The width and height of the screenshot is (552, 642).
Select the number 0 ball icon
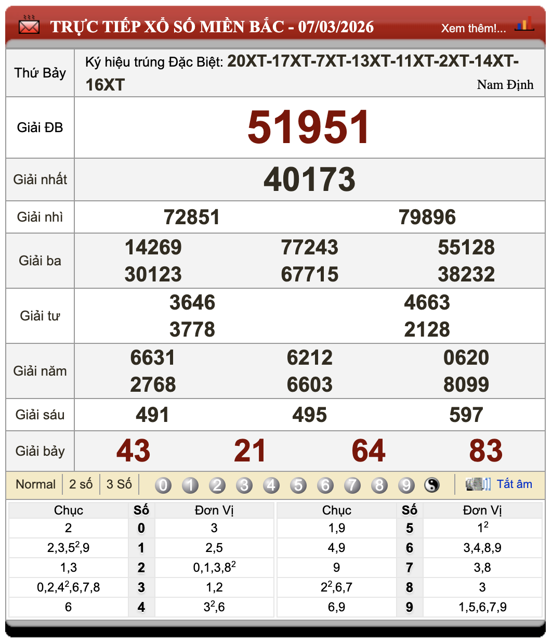pos(163,484)
